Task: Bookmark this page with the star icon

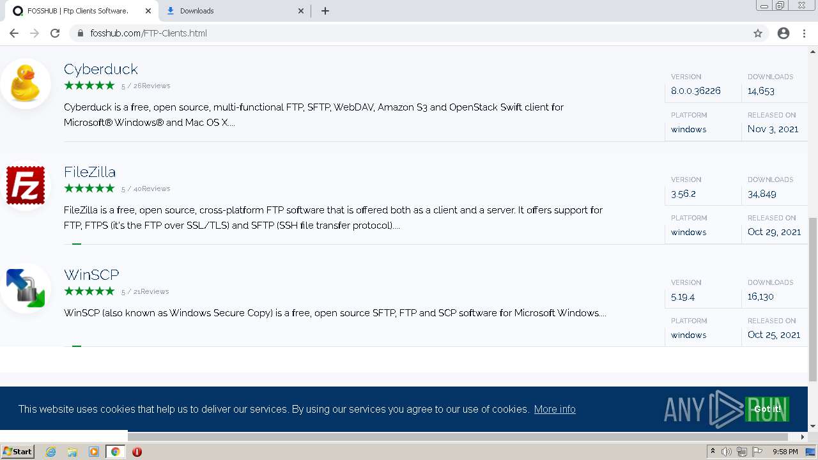Action: tap(758, 33)
